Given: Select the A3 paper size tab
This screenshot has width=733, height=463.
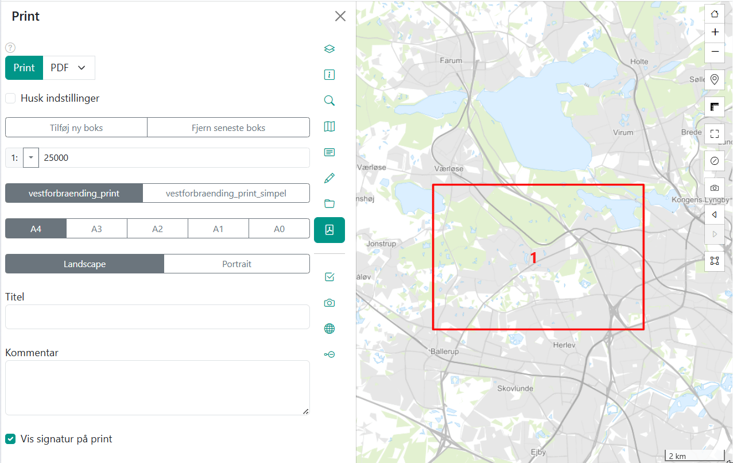Looking at the screenshot, I should (x=96, y=229).
